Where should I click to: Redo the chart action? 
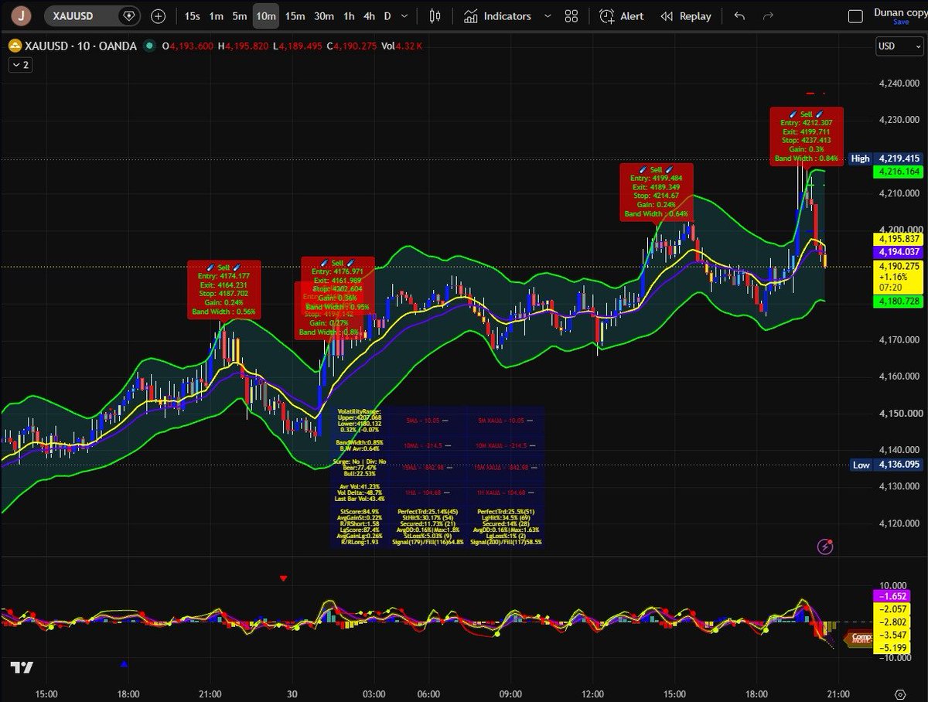tap(768, 15)
